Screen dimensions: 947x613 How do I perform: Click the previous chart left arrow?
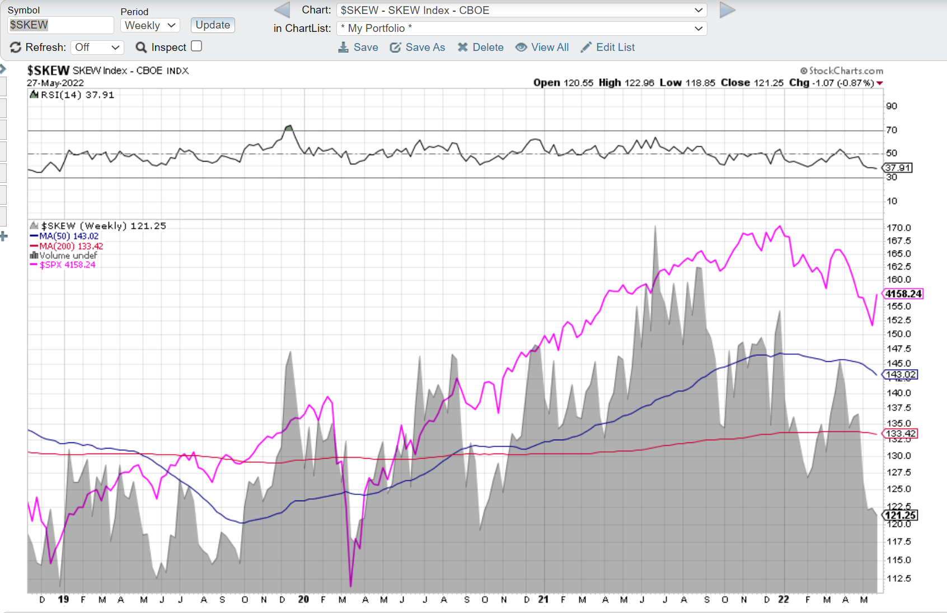point(282,10)
